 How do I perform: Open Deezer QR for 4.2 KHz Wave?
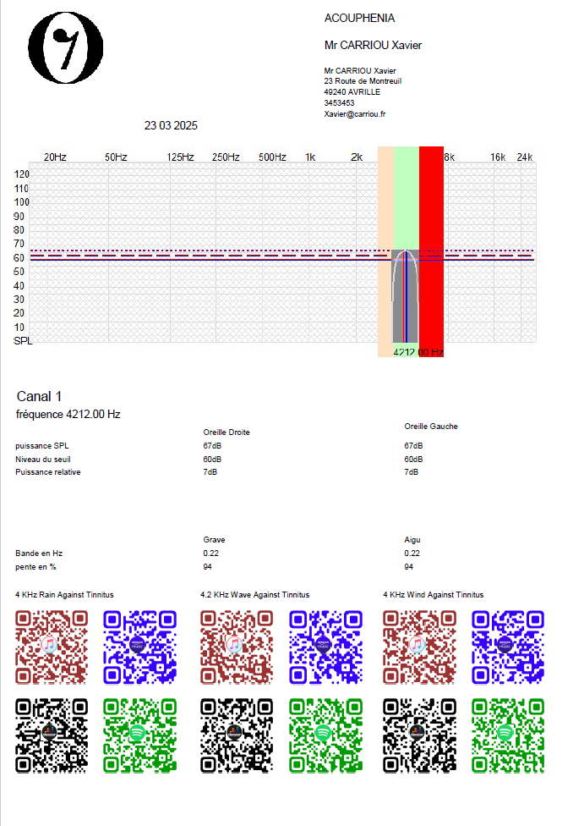[x=237, y=735]
